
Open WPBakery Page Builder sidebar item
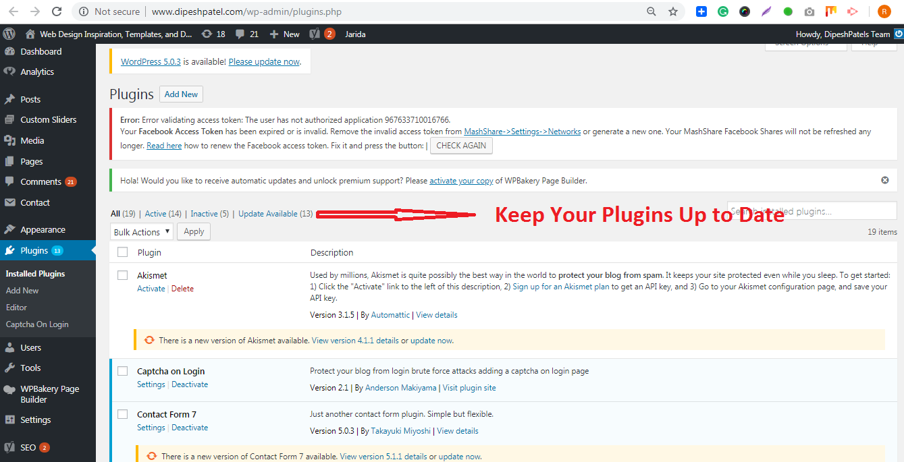(x=48, y=394)
